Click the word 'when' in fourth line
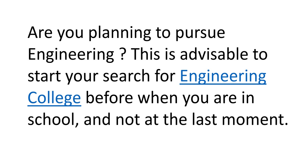Screen dimensions: 289x163 pos(158,97)
